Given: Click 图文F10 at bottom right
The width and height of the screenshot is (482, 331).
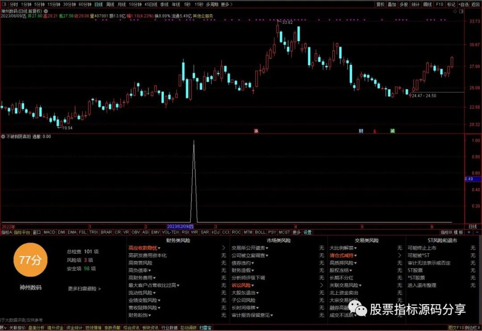Looking at the screenshot, I should click(456, 328).
